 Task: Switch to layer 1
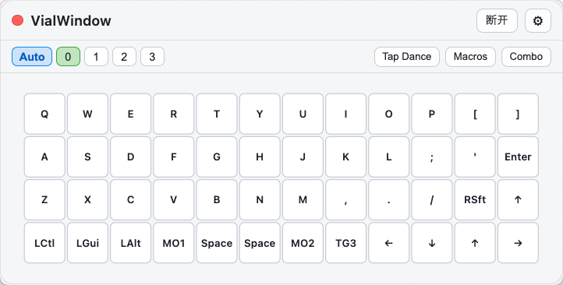point(96,57)
